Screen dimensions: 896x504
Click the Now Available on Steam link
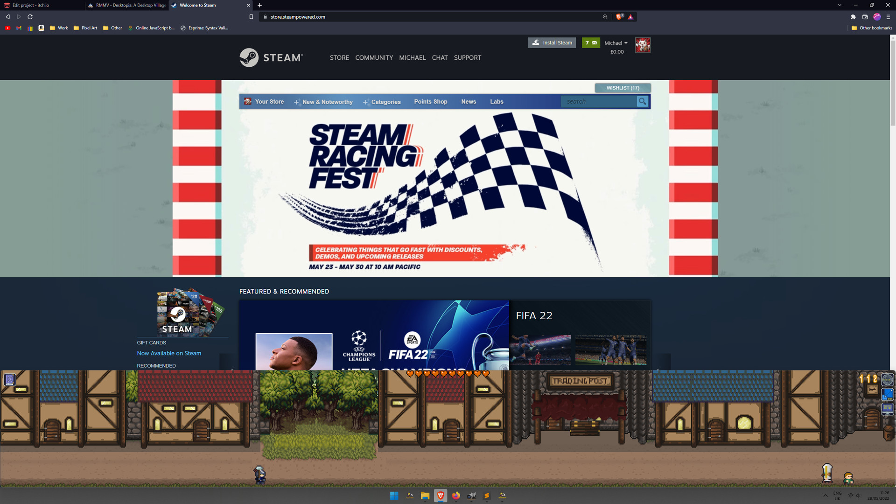[x=169, y=353]
